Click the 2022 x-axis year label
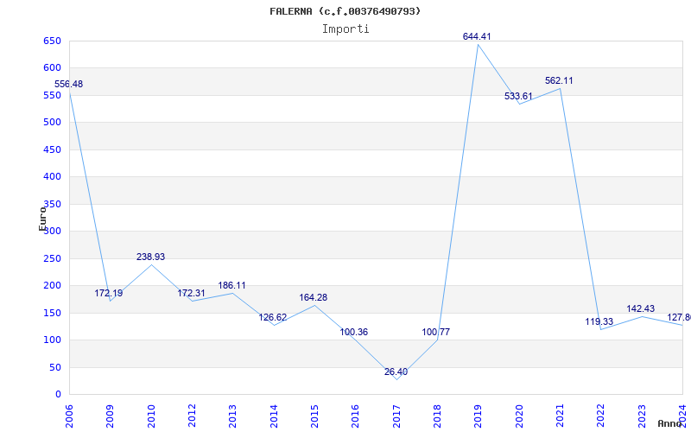This screenshot has width=691, height=432. 600,415
